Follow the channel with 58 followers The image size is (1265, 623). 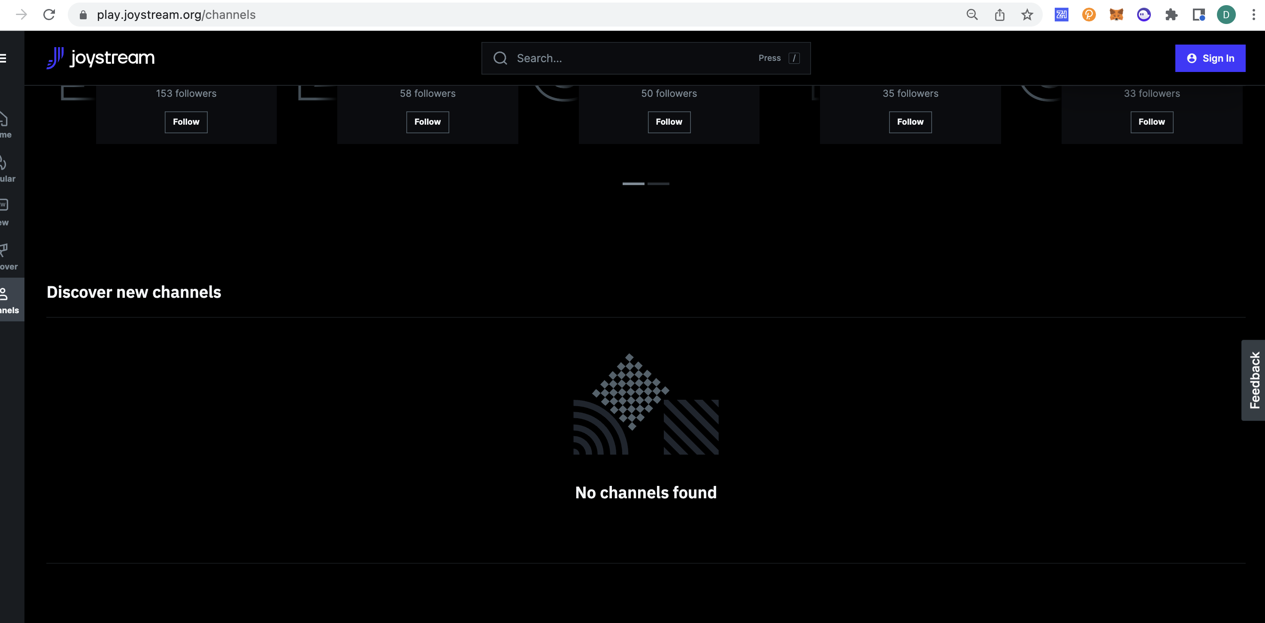[x=427, y=122]
